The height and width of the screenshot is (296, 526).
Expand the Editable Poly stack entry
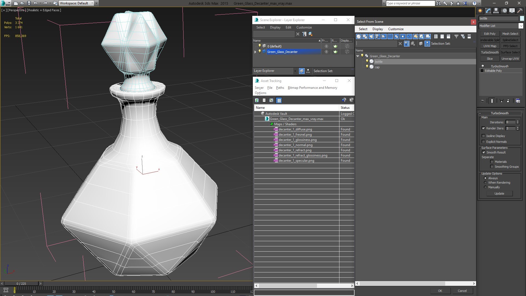click(482, 71)
